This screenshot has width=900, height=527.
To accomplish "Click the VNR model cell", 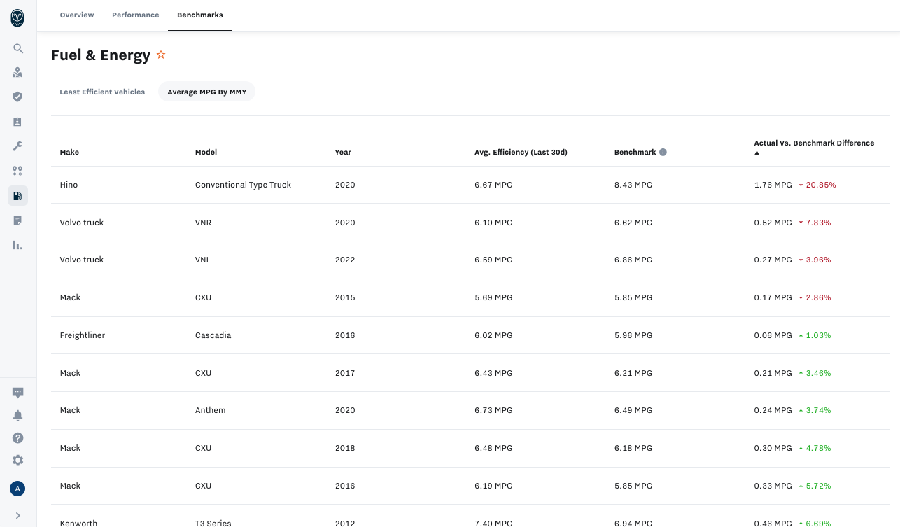I will [x=204, y=223].
